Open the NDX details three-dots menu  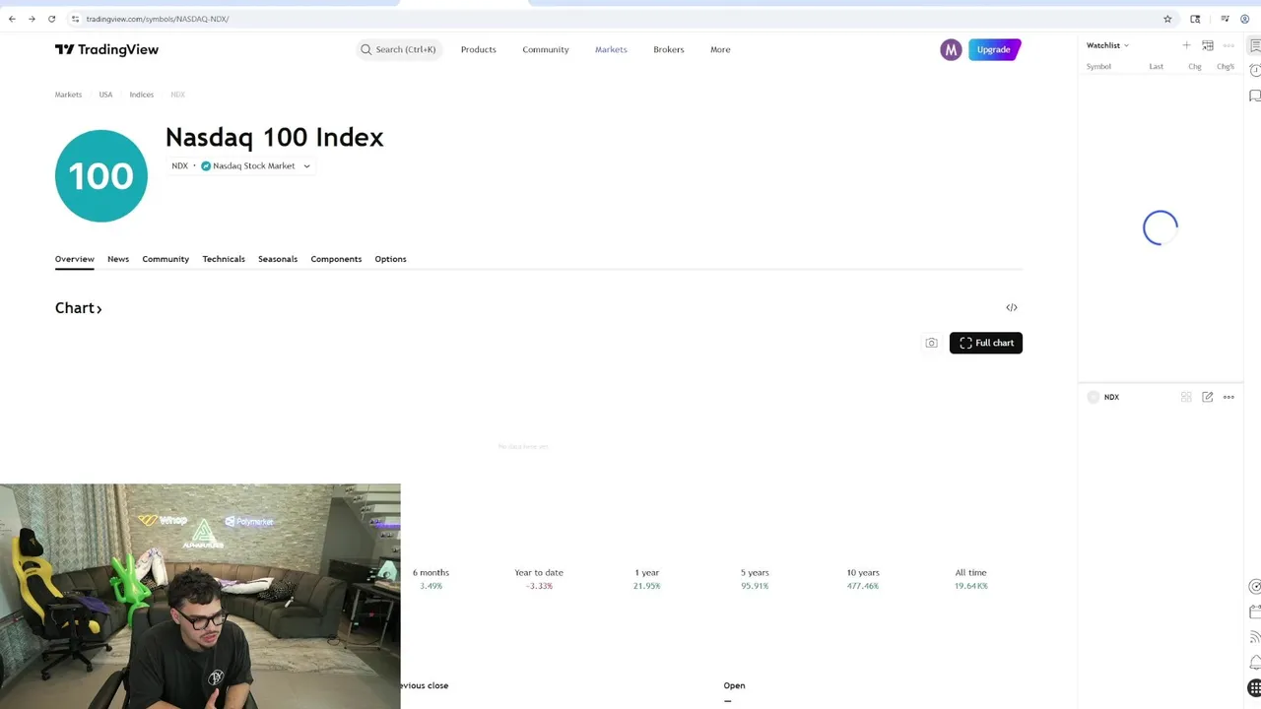[x=1228, y=397]
